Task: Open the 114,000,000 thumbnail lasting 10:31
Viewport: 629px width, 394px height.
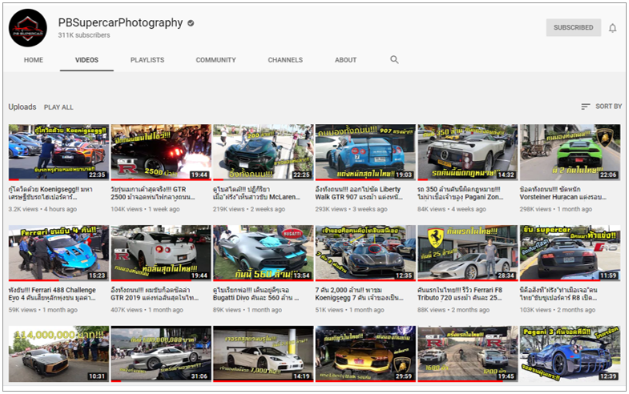Action: click(x=58, y=354)
